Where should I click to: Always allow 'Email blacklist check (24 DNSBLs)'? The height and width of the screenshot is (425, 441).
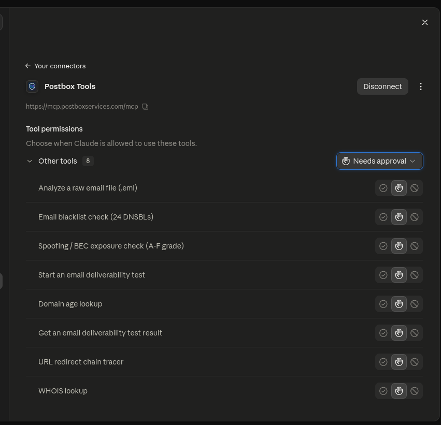pyautogui.click(x=383, y=217)
